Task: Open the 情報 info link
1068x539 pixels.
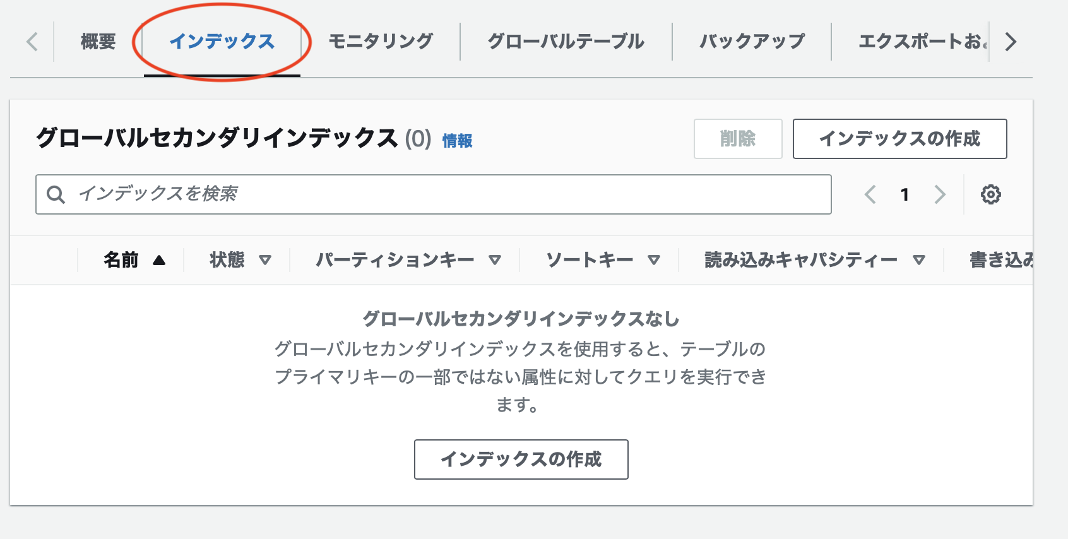Action: tap(457, 141)
